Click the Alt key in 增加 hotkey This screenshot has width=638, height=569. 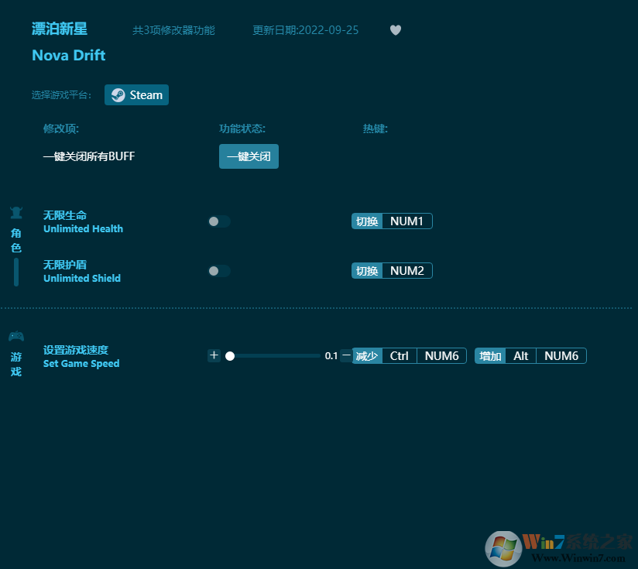pyautogui.click(x=521, y=356)
